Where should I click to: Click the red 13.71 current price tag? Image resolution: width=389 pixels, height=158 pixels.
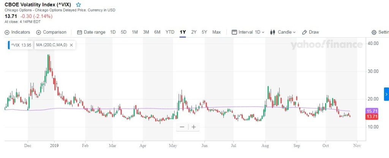[372, 117]
